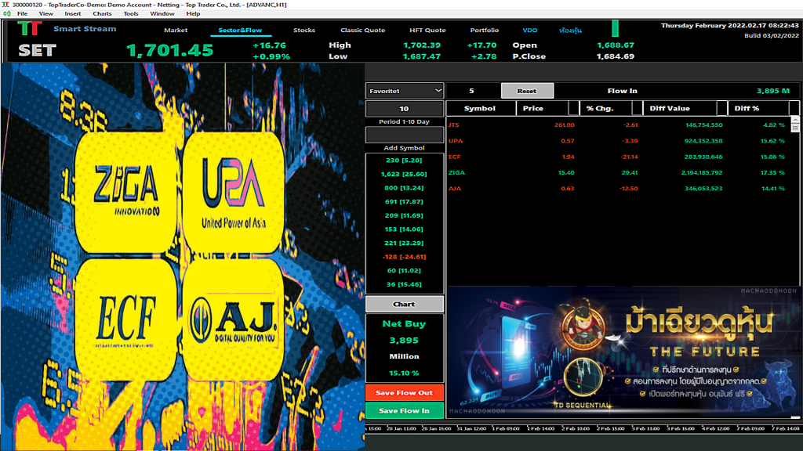Viewport: 803px width, 451px height.
Task: Open the Window menu
Action: coord(162,14)
